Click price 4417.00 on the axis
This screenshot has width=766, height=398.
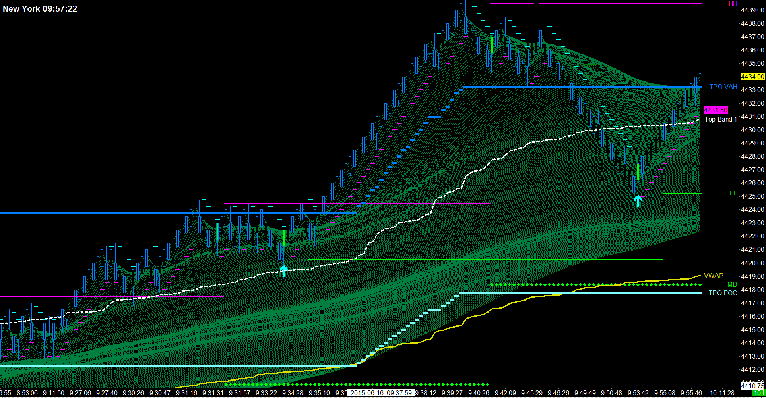752,303
